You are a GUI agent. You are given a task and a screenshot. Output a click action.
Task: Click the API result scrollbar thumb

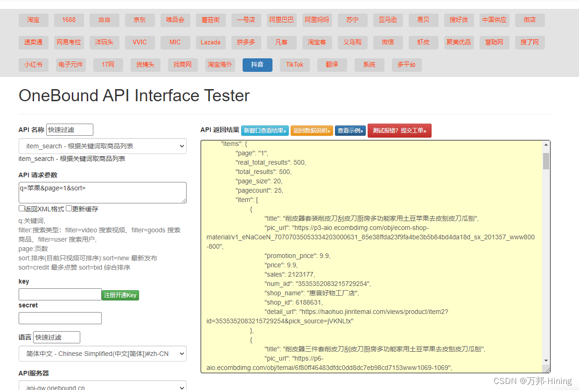click(x=546, y=161)
